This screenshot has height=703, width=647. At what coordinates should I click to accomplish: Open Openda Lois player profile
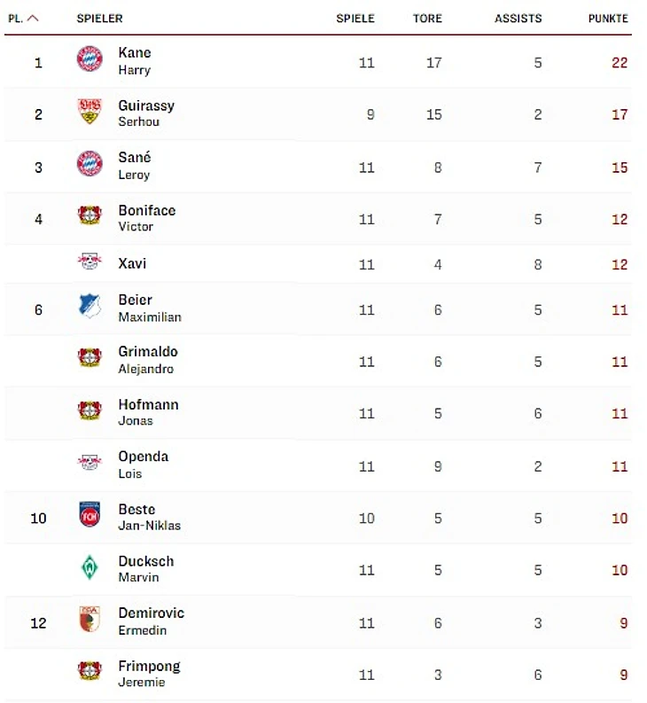pos(143,465)
